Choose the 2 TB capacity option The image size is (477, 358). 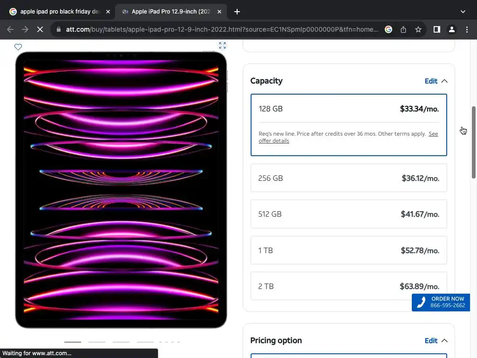click(x=348, y=286)
